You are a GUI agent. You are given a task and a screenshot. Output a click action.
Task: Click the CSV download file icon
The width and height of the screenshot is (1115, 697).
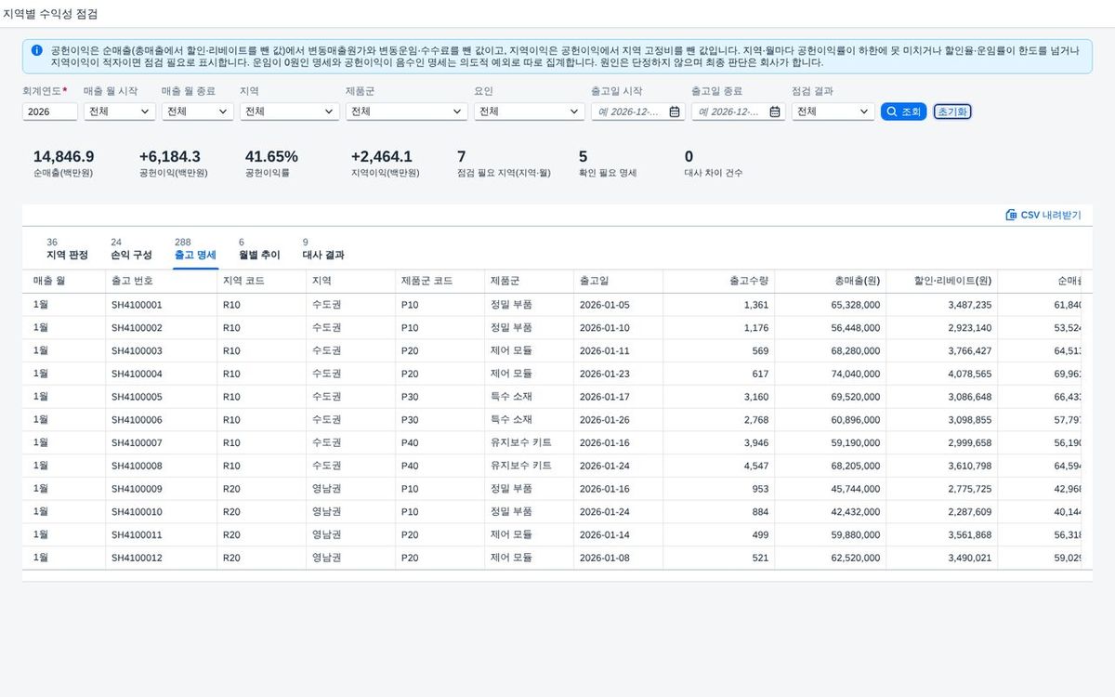click(1011, 215)
